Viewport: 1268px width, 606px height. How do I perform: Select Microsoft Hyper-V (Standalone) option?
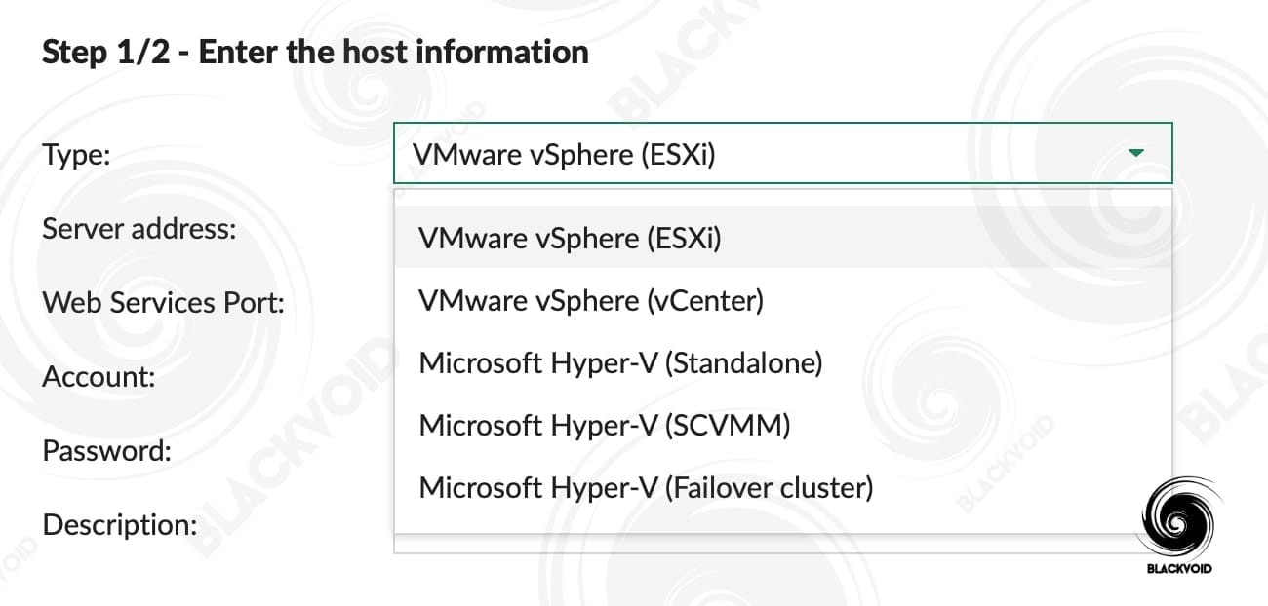click(x=621, y=362)
